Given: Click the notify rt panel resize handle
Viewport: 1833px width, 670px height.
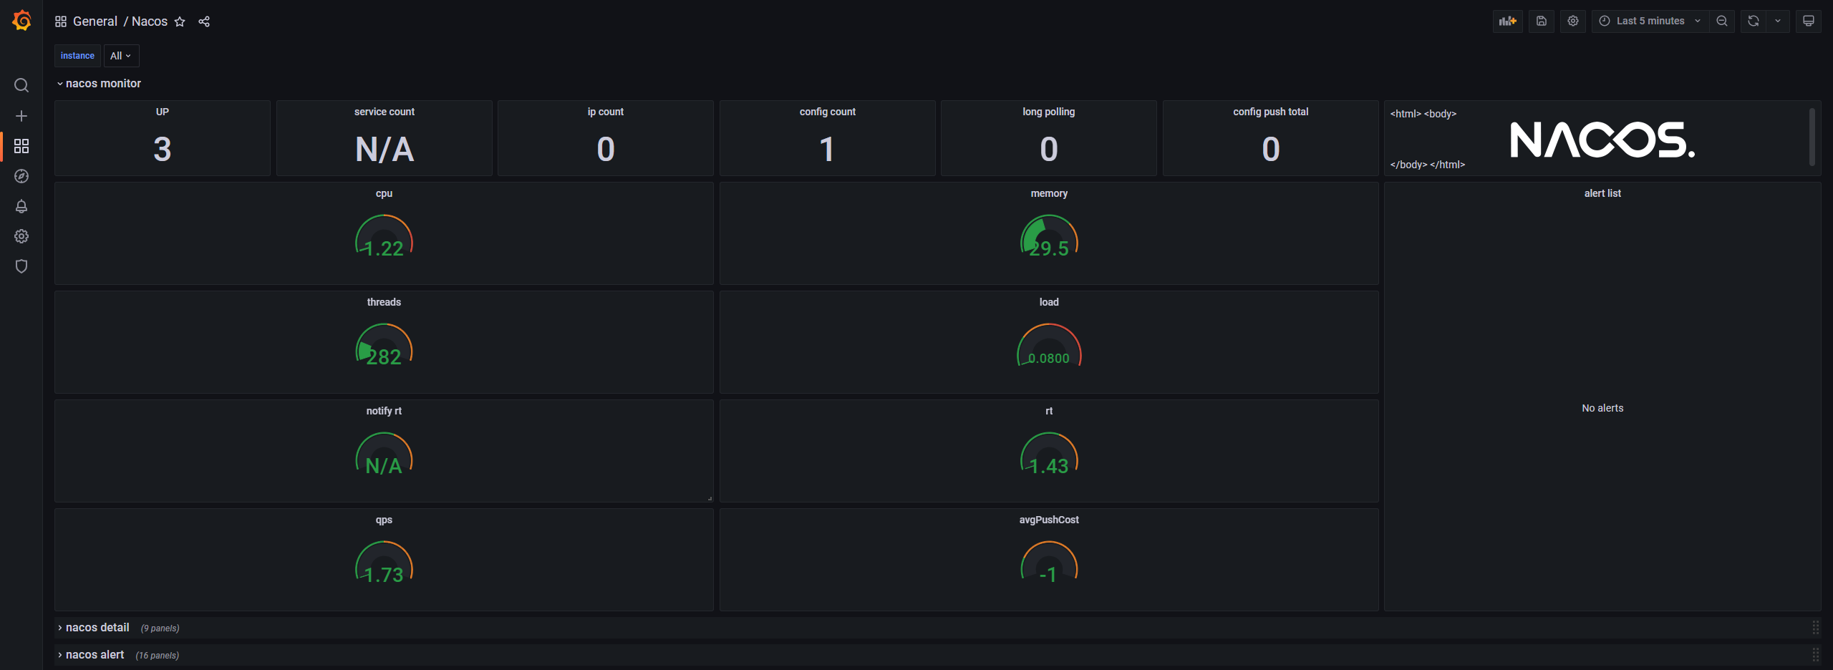Looking at the screenshot, I should click(710, 498).
